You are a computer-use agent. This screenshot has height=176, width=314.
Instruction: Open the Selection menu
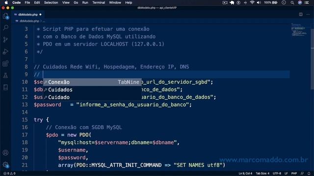coord(51,2)
